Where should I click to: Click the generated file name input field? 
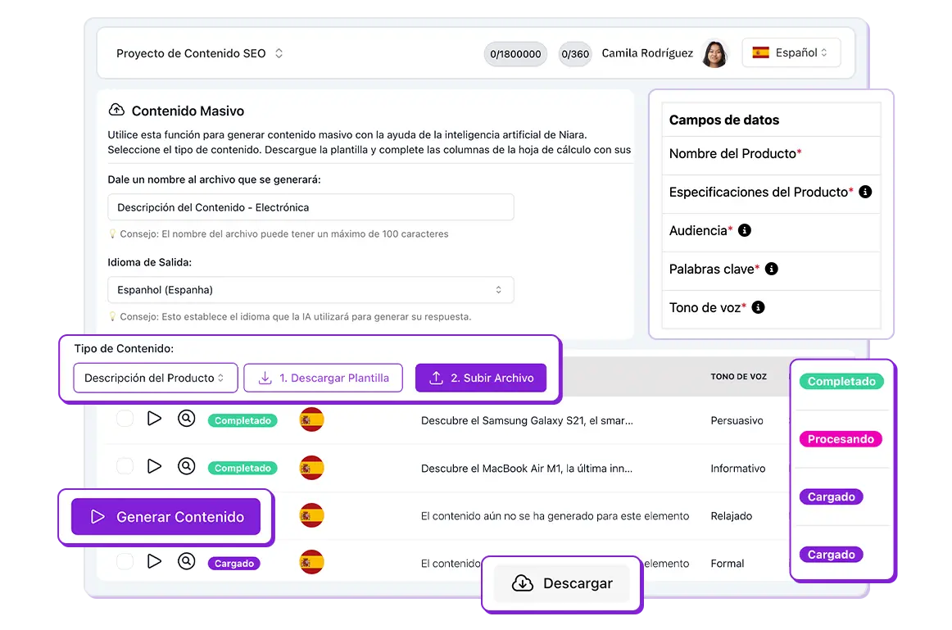(x=311, y=206)
